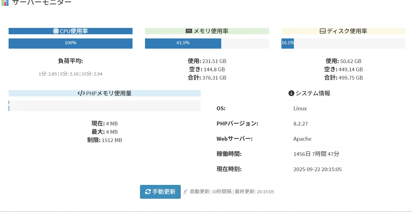Screen dimensions: 412x212
Task: Click the PHP code brackets icon
Action: [x=81, y=93]
